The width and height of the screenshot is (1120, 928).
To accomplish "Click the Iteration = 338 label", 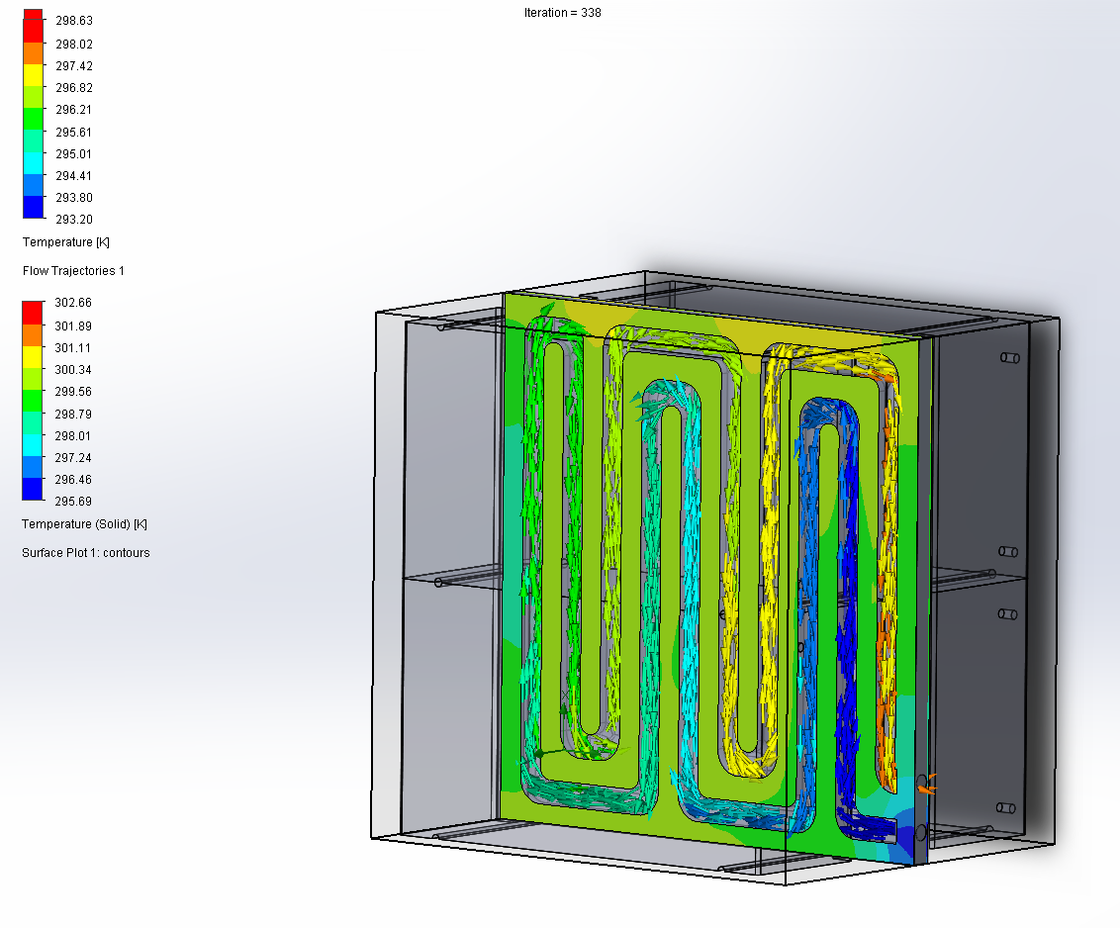I will [x=562, y=13].
